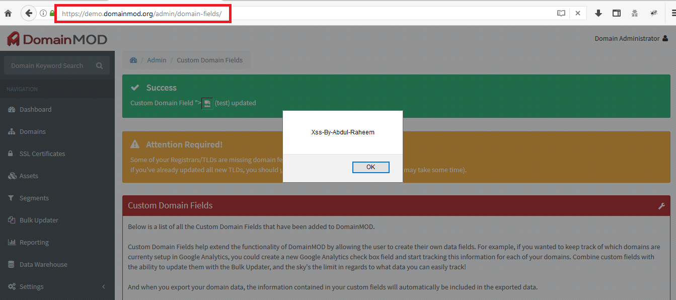676x300 pixels.
Task: Open Reporting via its chart icon
Action: point(13,242)
